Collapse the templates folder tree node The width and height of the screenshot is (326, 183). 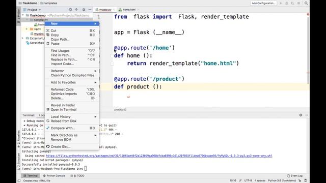click(x=27, y=20)
